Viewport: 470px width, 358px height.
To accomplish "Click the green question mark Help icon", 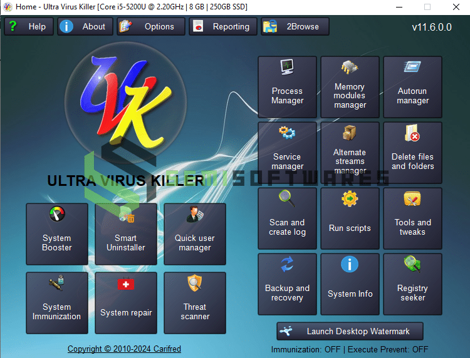I will tap(13, 26).
